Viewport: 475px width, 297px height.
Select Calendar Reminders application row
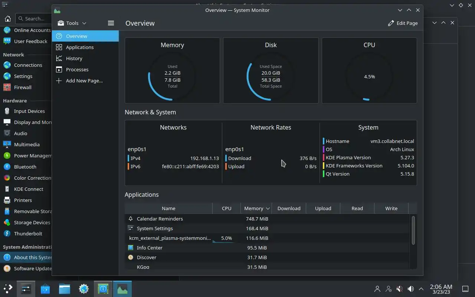coord(268,219)
